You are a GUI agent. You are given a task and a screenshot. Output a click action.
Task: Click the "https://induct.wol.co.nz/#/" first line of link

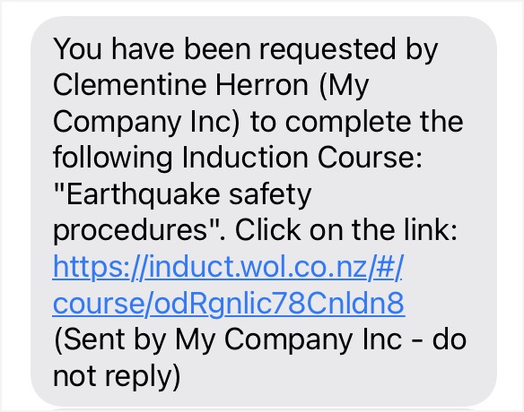click(x=228, y=268)
